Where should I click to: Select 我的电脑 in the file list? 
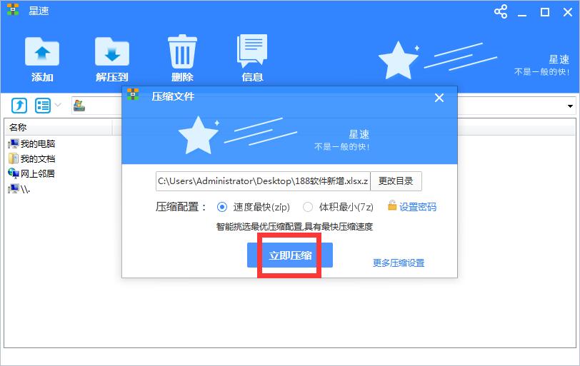point(37,144)
